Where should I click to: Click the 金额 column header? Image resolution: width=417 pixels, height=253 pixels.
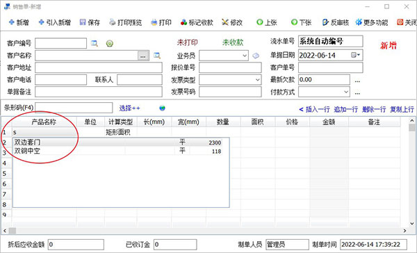point(329,122)
